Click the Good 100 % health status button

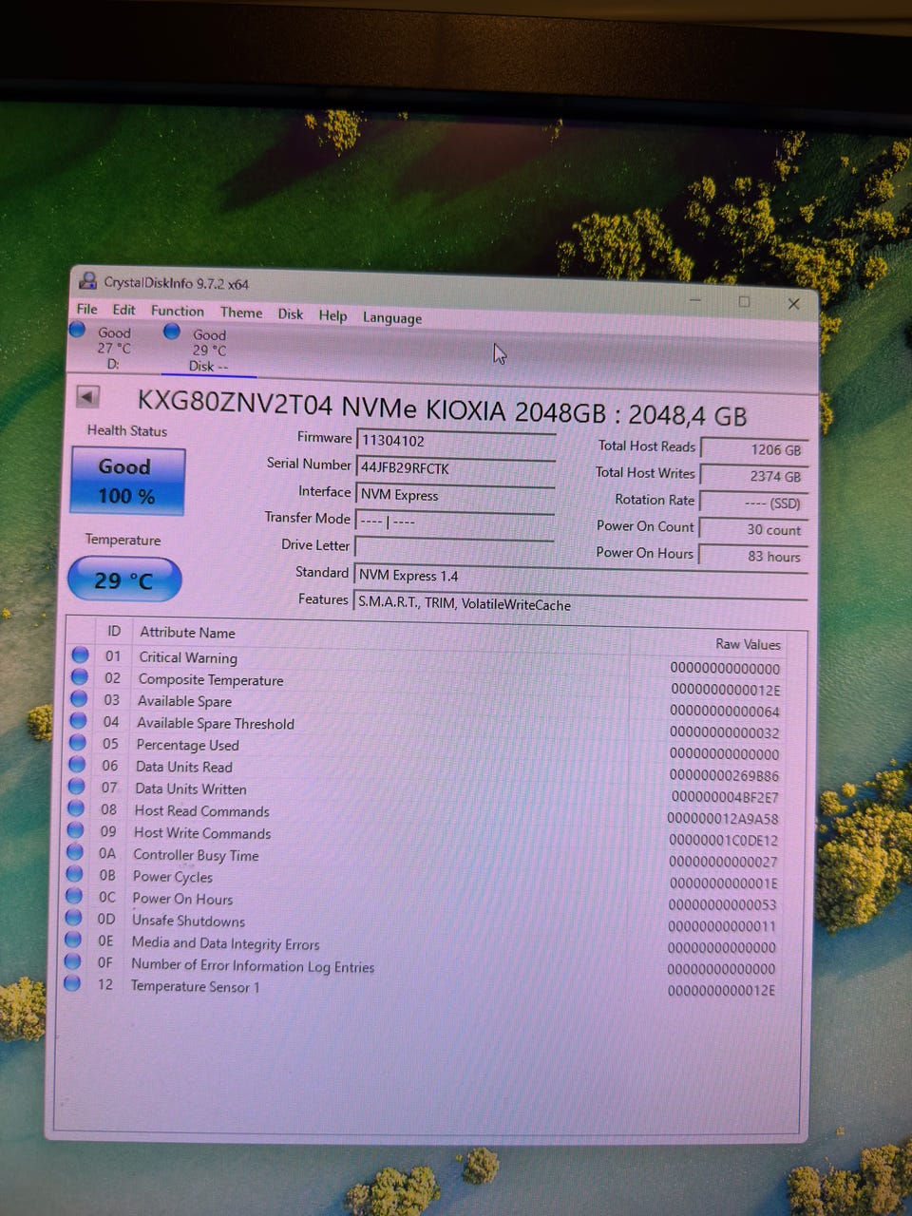point(127,481)
